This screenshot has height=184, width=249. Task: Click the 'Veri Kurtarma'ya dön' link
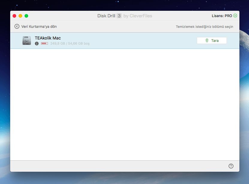[x=39, y=27]
